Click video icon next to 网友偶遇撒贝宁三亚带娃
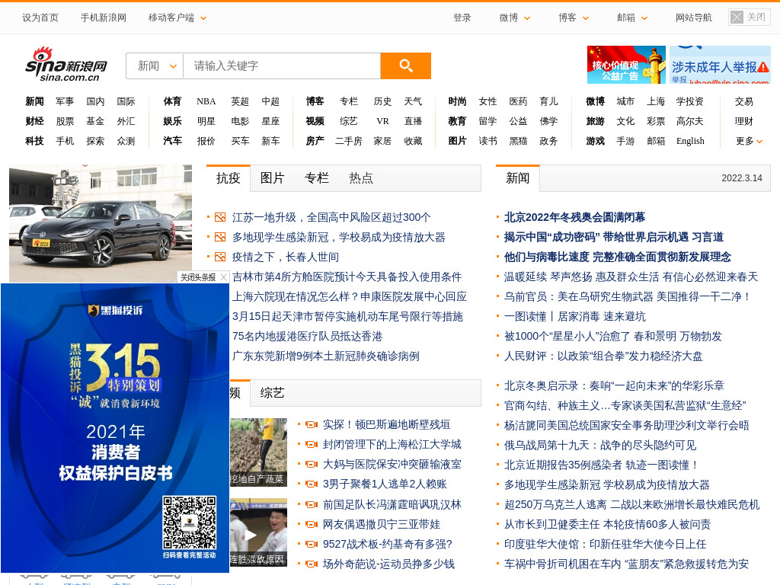 pos(312,524)
